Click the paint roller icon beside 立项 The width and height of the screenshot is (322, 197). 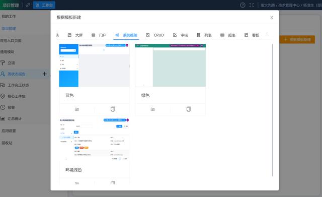click(x=3, y=62)
